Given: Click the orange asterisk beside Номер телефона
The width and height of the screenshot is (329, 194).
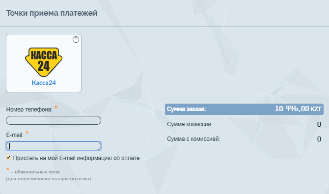Looking at the screenshot, I should click(x=56, y=107).
